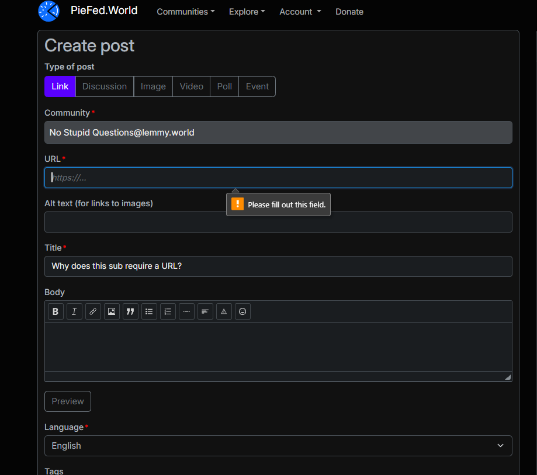This screenshot has width=537, height=475.
Task: Insert a numbered list in Body
Action: (x=168, y=311)
